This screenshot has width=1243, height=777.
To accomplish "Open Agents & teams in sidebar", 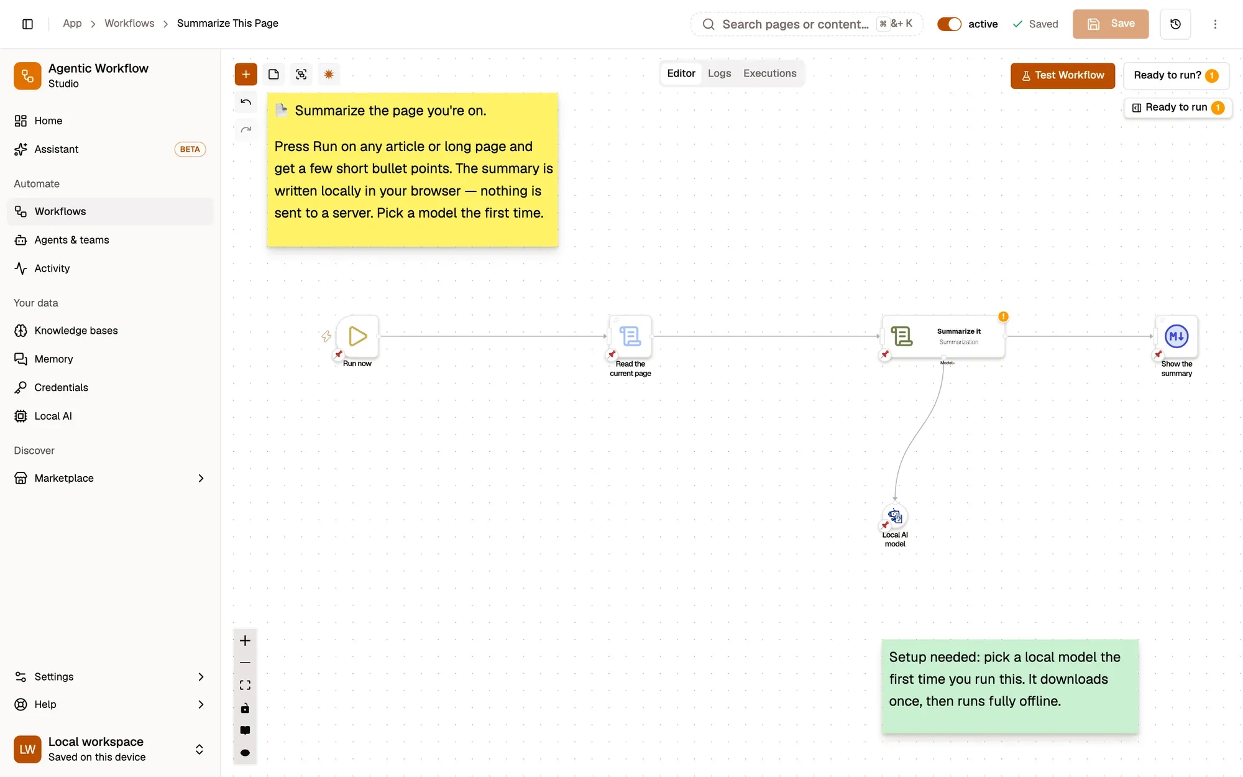I will point(110,240).
